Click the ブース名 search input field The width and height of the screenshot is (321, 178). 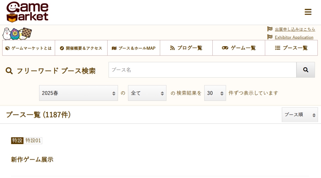(202, 70)
